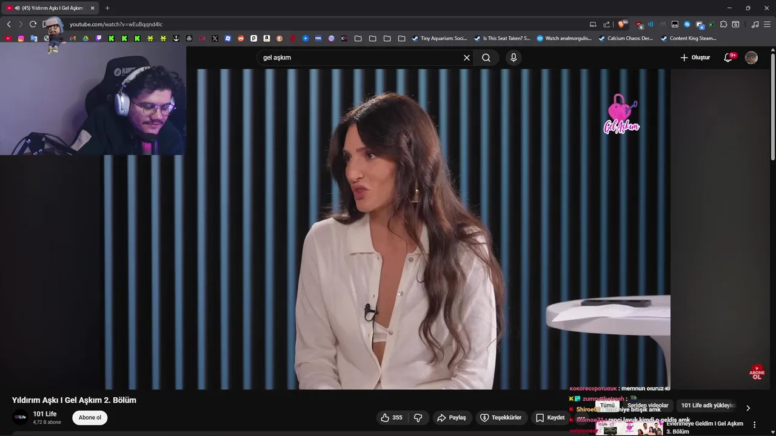Open the Calcium Chaos bookmark
This screenshot has width=776, height=436.
coord(626,38)
